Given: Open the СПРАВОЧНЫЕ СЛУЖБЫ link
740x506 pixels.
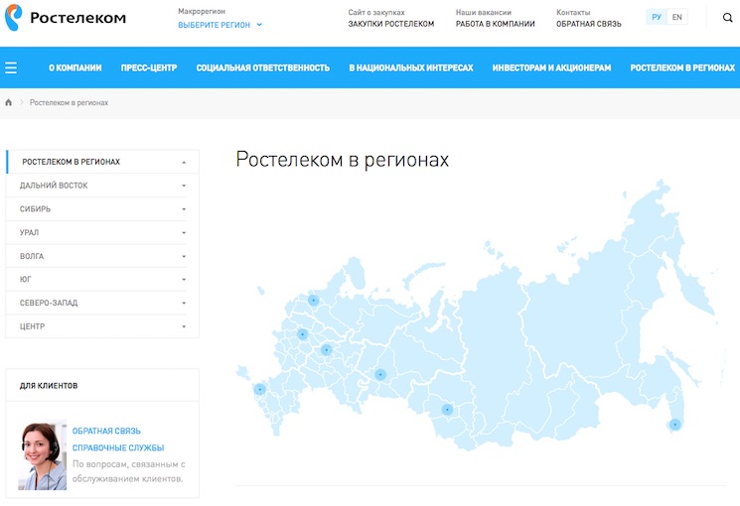Looking at the screenshot, I should [118, 447].
